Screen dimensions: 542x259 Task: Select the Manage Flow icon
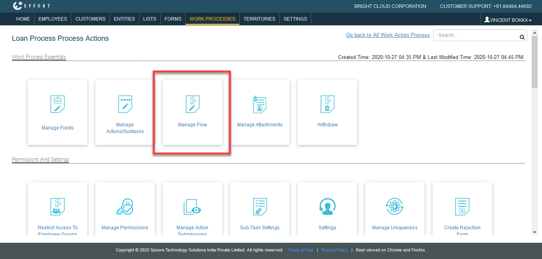192,104
